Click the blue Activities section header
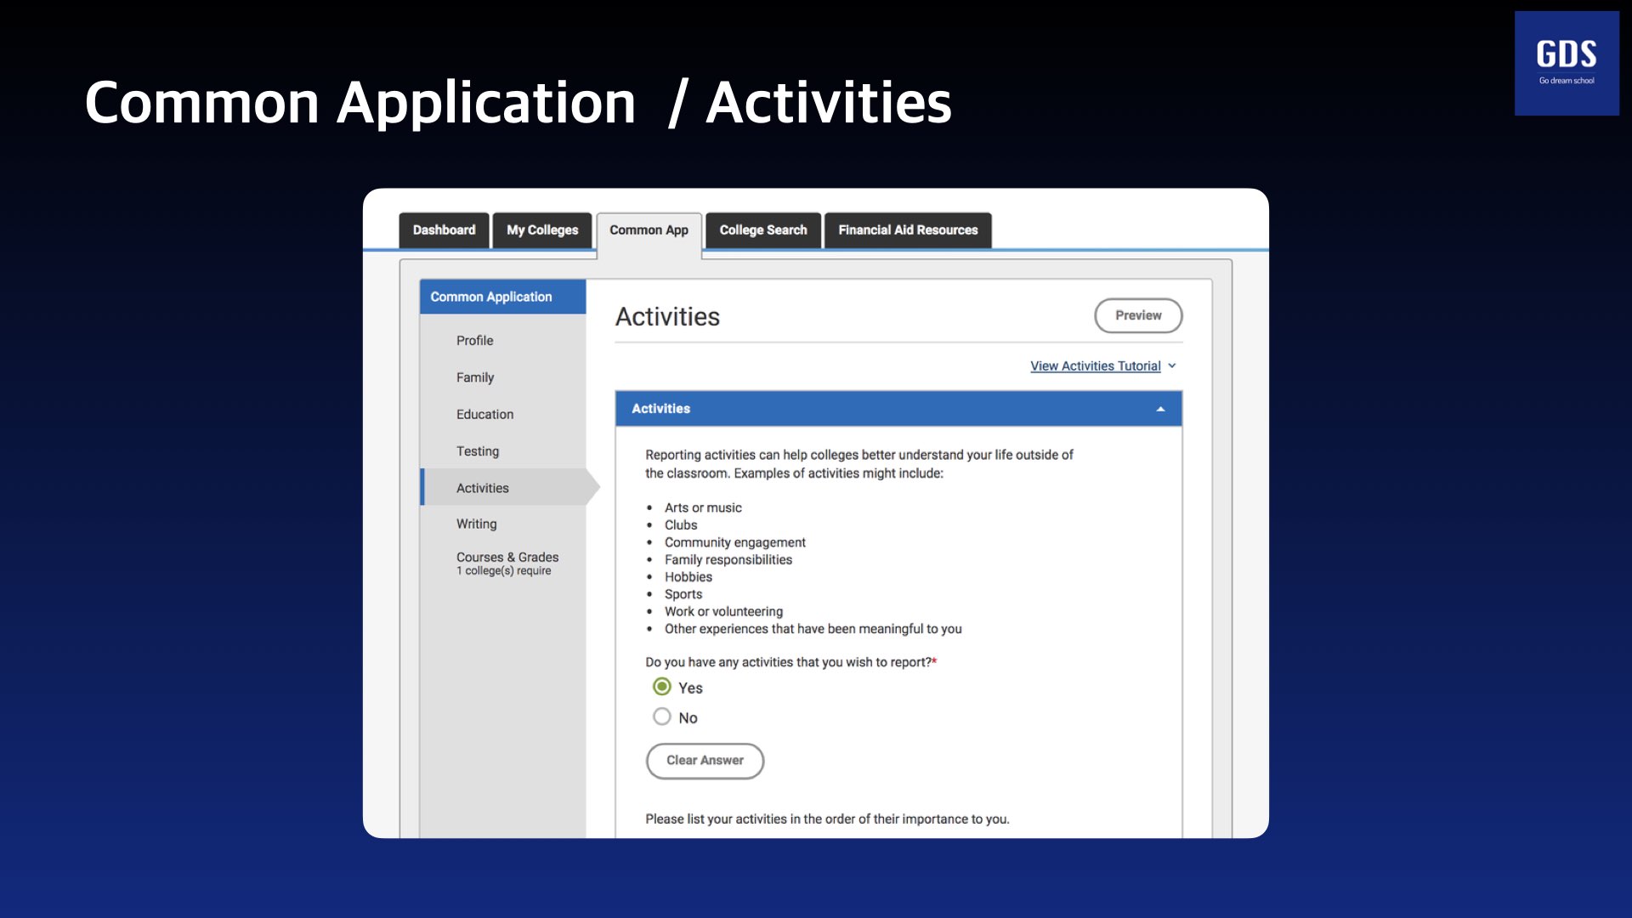1632x918 pixels. (x=898, y=409)
